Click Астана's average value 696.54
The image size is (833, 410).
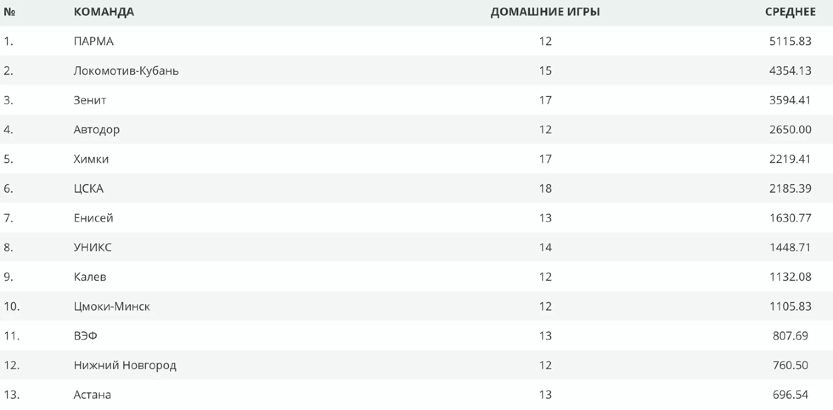[790, 395]
